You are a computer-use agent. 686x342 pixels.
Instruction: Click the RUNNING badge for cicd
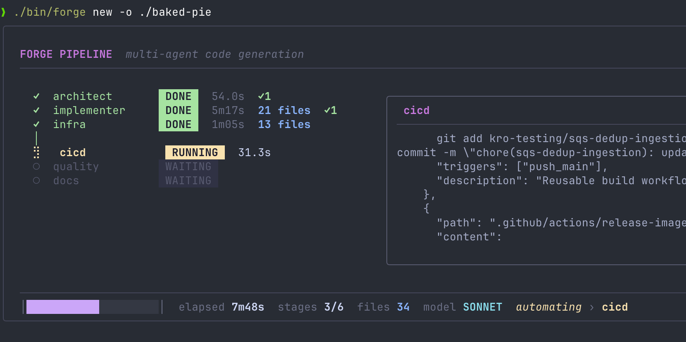point(195,152)
